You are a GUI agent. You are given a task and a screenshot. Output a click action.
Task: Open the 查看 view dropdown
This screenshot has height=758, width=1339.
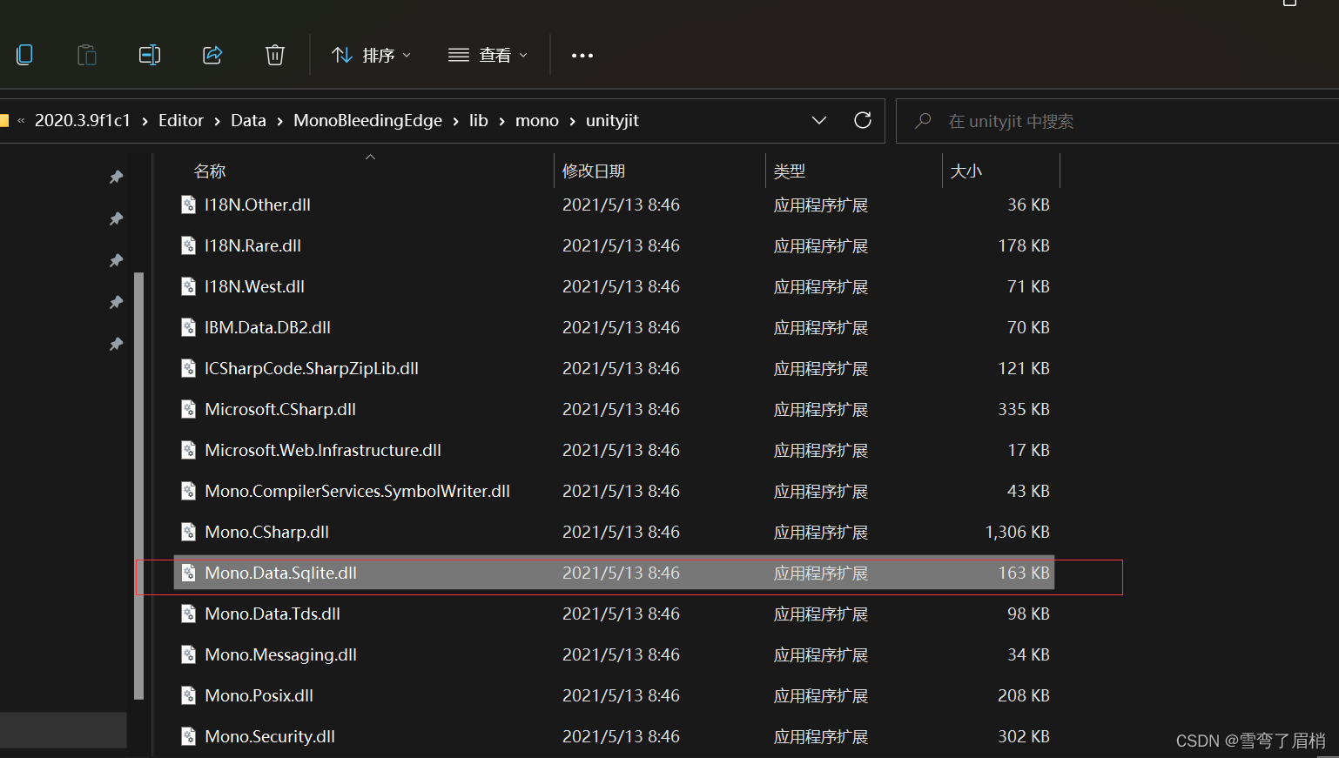pos(488,55)
